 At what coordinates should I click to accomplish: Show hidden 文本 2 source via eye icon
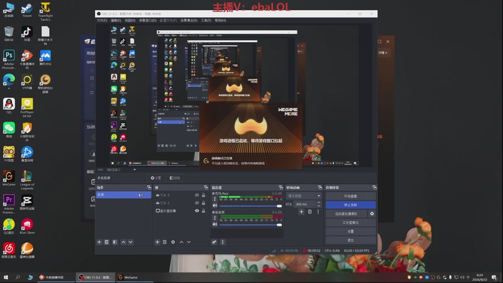pos(197,203)
